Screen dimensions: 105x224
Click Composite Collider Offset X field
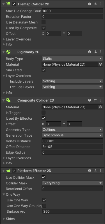pos(53,124)
